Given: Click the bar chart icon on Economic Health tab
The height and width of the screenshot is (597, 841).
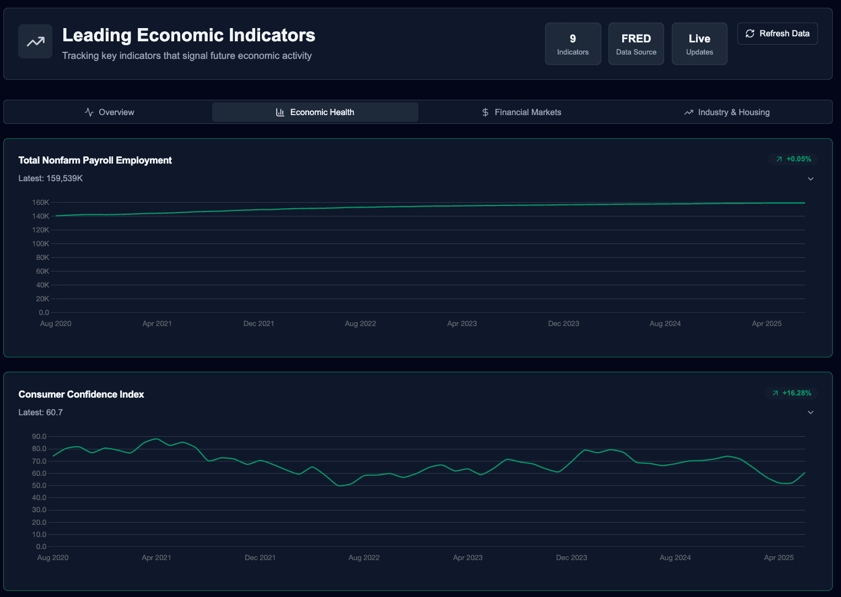Looking at the screenshot, I should click(280, 112).
